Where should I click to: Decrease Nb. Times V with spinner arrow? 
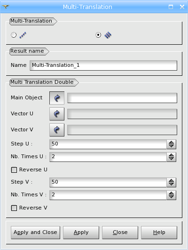pos(171,197)
